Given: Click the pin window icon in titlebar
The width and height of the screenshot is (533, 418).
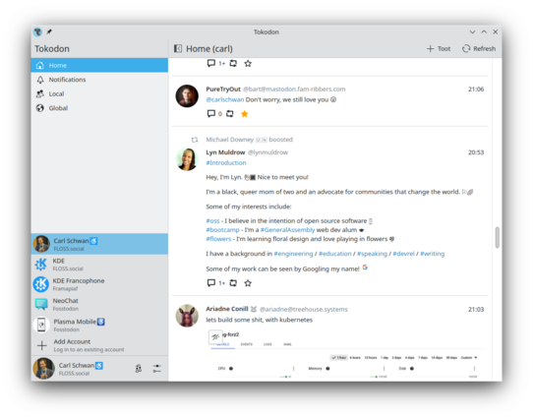Looking at the screenshot, I should click(49, 31).
